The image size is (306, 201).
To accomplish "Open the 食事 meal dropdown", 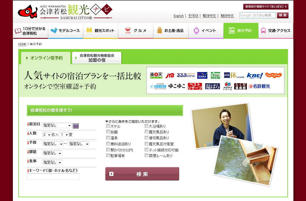I will click(x=52, y=162).
